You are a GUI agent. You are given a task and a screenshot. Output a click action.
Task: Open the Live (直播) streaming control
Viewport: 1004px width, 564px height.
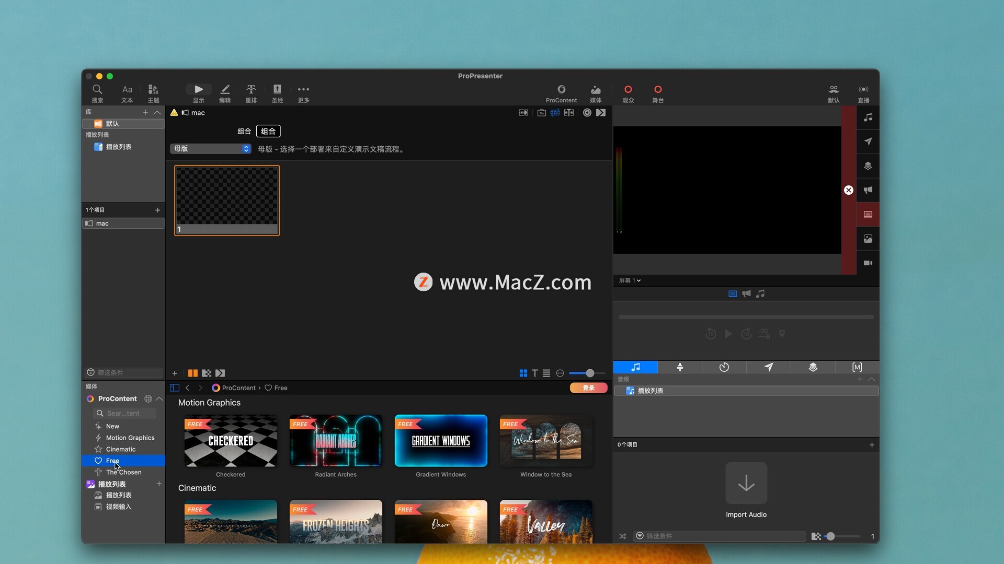tap(863, 93)
